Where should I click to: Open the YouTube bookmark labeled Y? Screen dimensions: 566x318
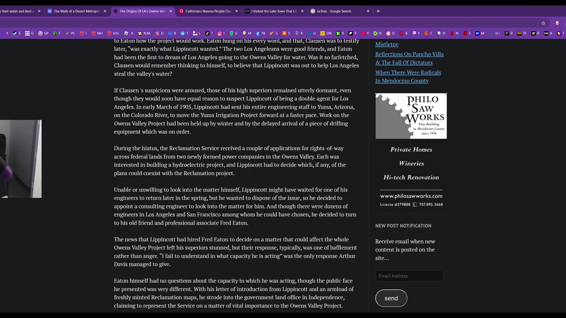tap(365, 33)
